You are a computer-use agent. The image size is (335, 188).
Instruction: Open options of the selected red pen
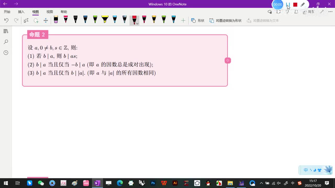(137, 23)
